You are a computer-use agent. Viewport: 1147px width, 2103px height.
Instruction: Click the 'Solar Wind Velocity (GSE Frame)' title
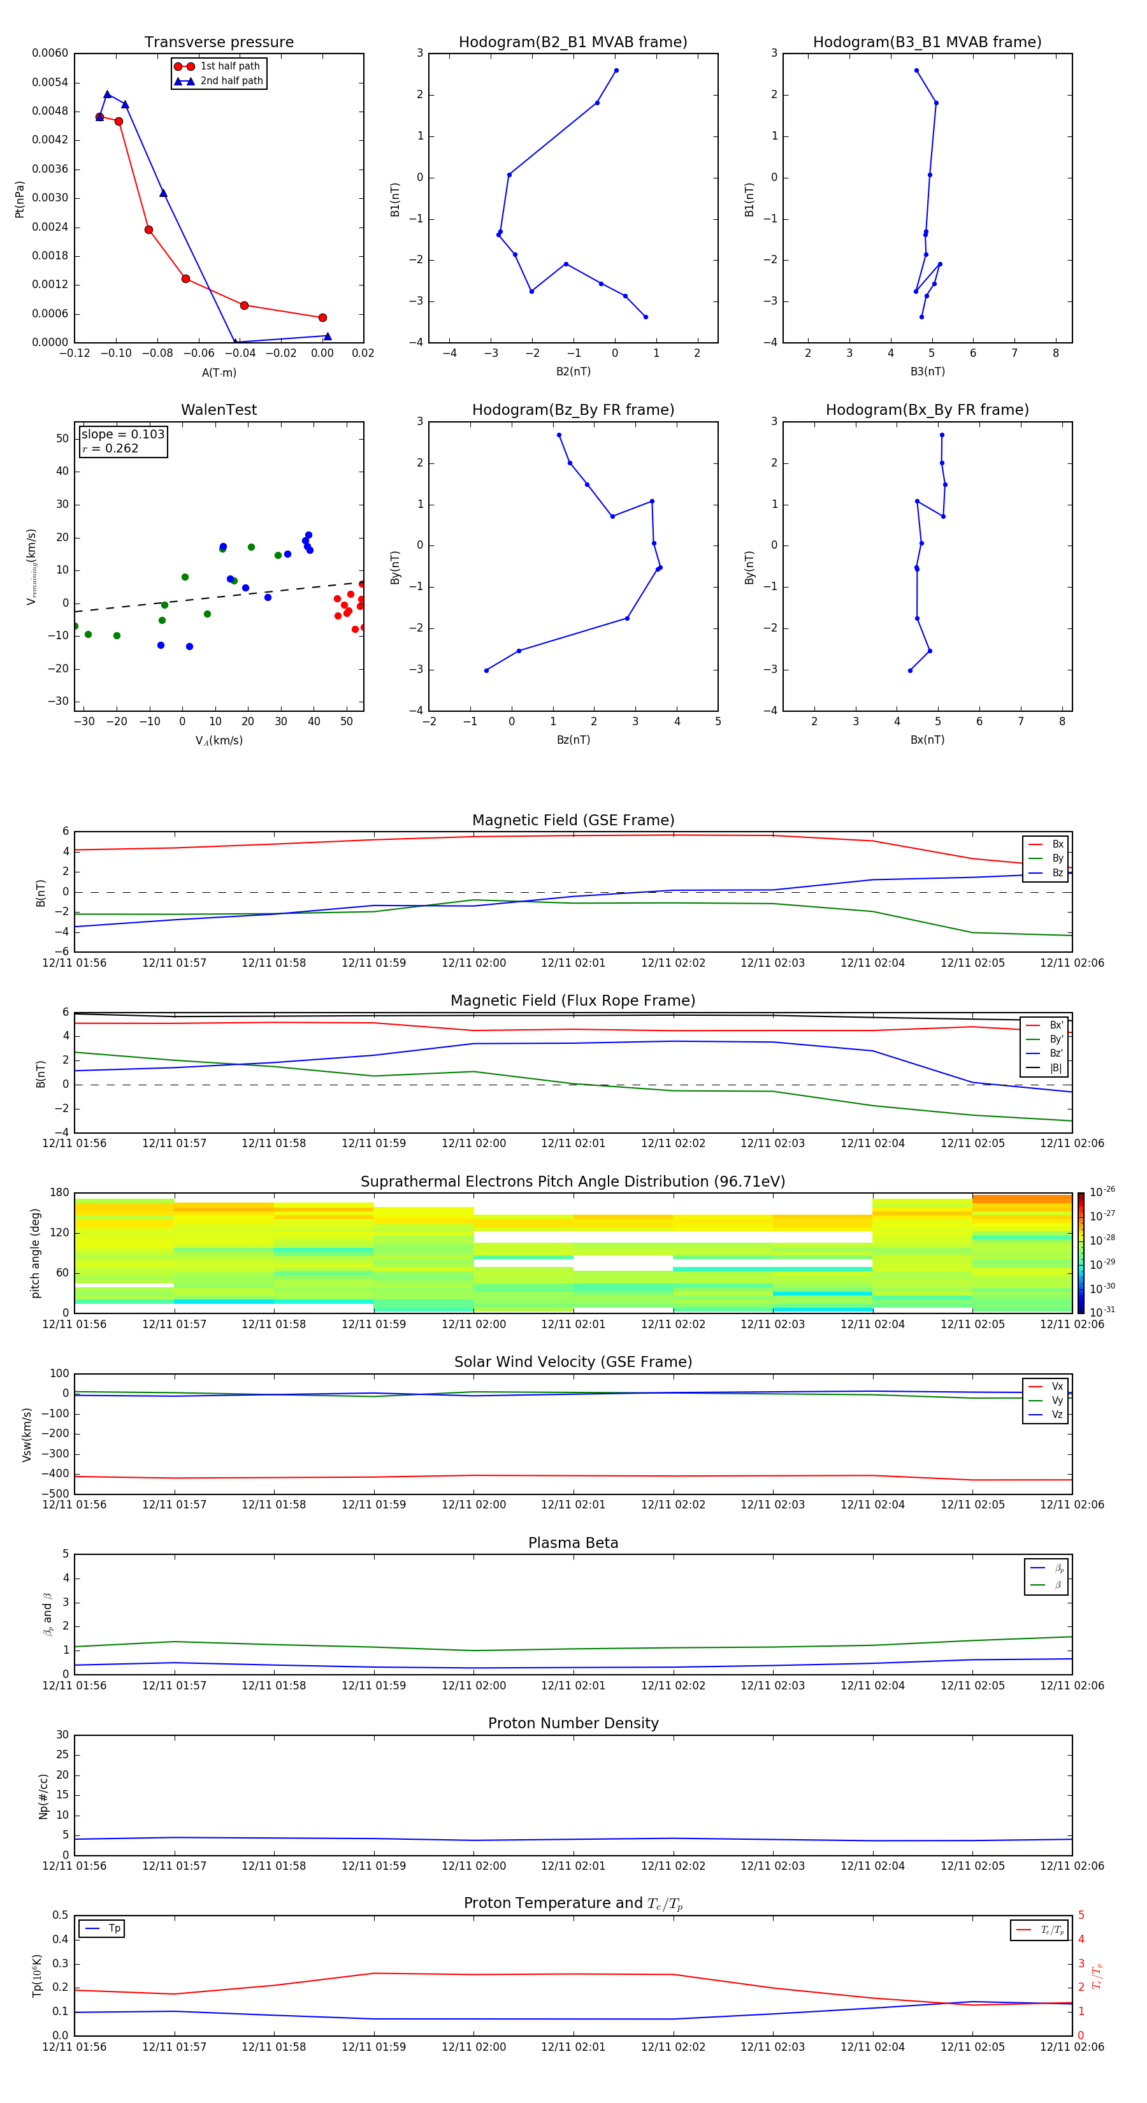click(x=573, y=1362)
